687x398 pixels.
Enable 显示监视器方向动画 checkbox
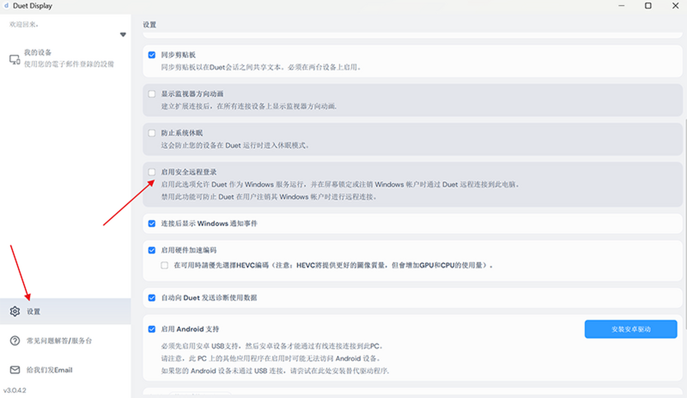[x=152, y=94]
